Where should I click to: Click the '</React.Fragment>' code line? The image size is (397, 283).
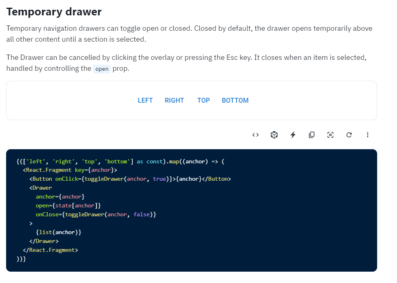(x=51, y=250)
